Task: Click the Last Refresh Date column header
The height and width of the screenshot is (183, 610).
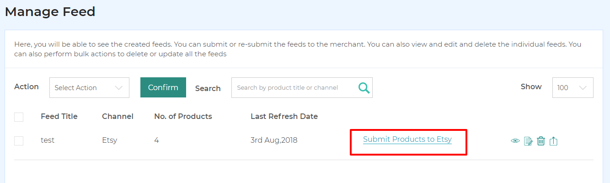Action: (284, 116)
